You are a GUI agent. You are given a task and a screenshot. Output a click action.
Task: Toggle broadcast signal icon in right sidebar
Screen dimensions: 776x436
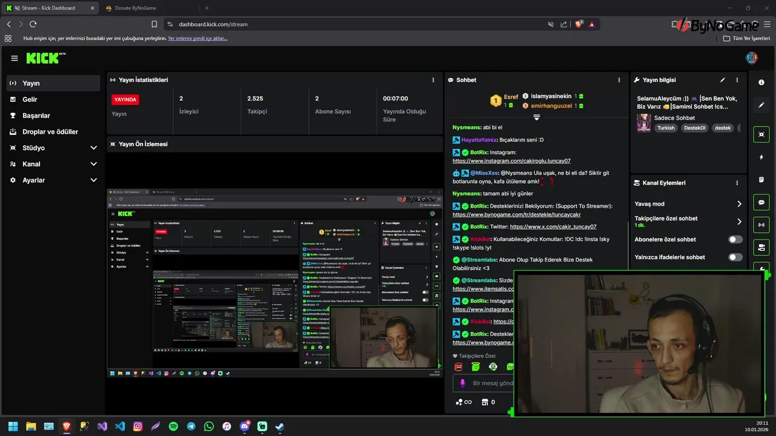[761, 225]
